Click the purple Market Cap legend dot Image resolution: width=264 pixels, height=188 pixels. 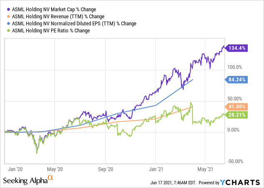click(9, 10)
